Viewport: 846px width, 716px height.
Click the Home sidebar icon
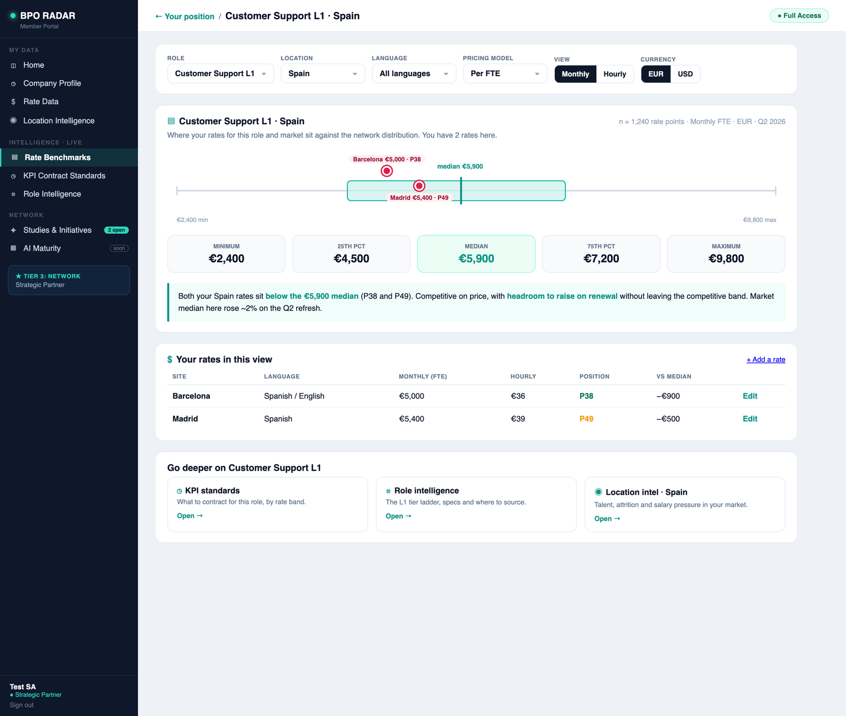13,66
